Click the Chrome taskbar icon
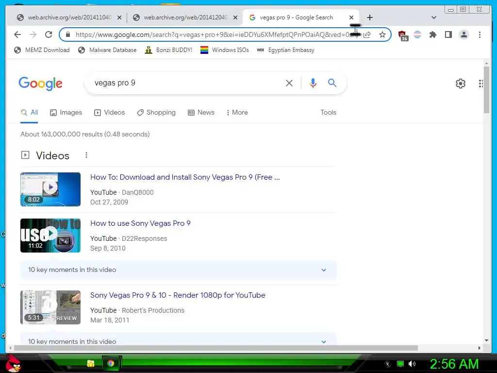 tap(111, 363)
